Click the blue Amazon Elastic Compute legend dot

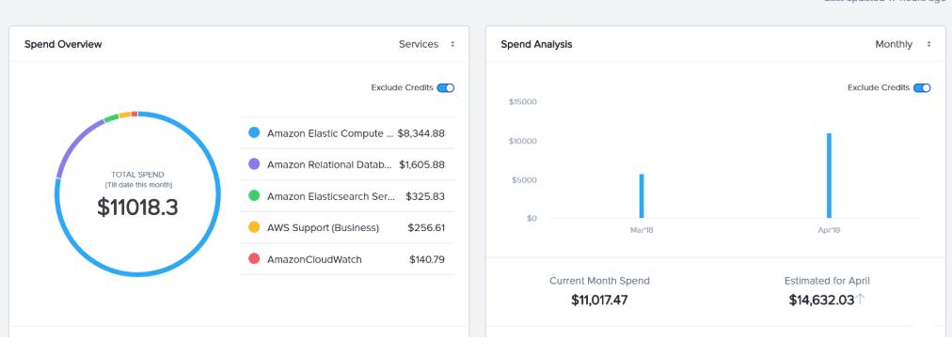pos(254,132)
